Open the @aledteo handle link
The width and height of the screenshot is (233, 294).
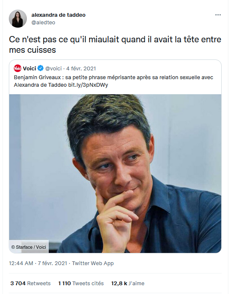[x=43, y=23]
